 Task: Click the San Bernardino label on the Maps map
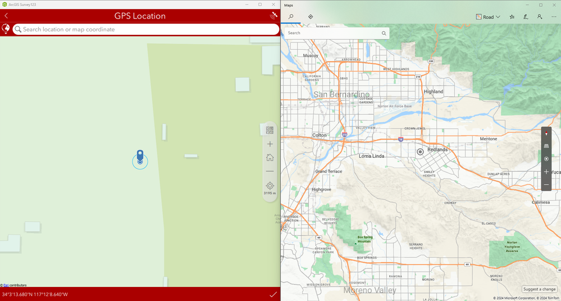pyautogui.click(x=341, y=94)
